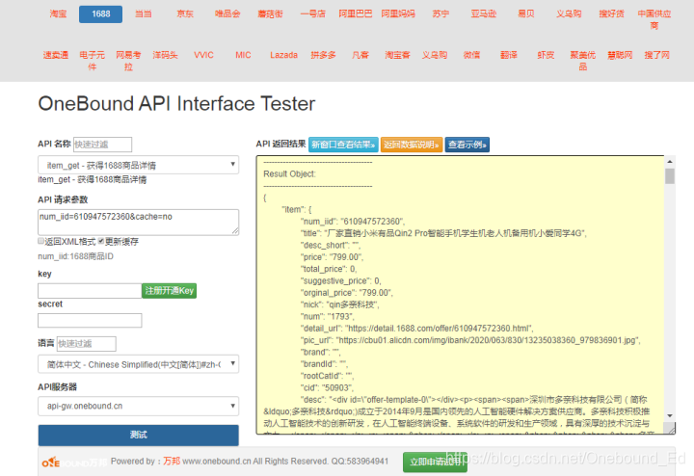Open 返回数据说明 orange button
Image resolution: width=694 pixels, height=476 pixels.
pyautogui.click(x=412, y=145)
